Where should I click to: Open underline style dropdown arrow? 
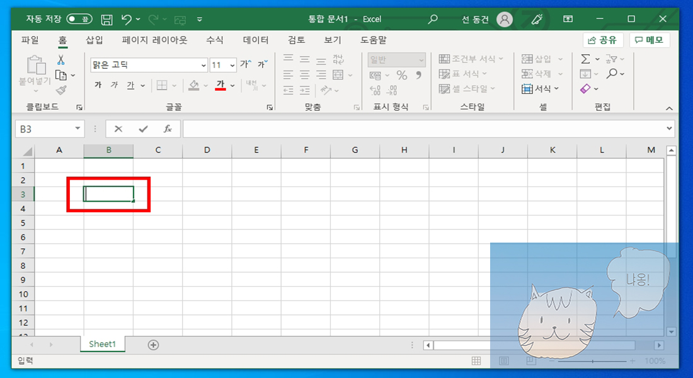(143, 85)
